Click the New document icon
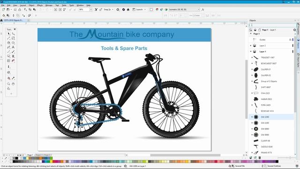 tap(3, 9)
